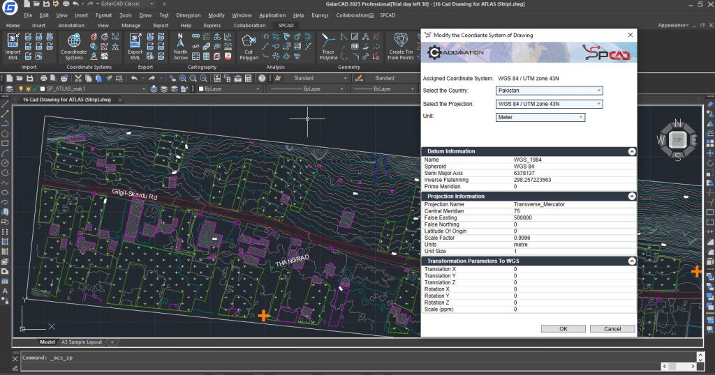The height and width of the screenshot is (375, 715).
Task: Open the Coordinate Systems globe tool
Action: tap(73, 42)
